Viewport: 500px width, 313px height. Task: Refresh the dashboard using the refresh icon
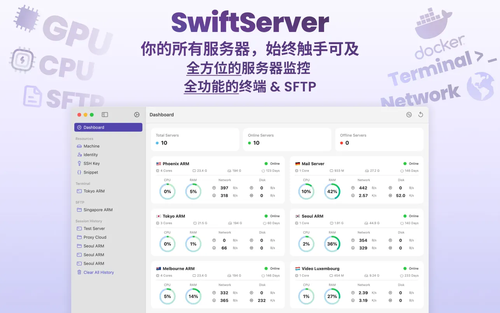tap(421, 114)
